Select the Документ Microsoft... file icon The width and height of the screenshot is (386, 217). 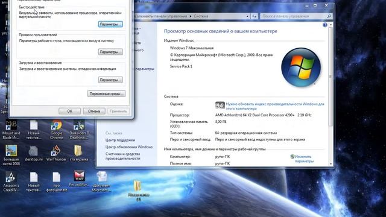[101, 182]
